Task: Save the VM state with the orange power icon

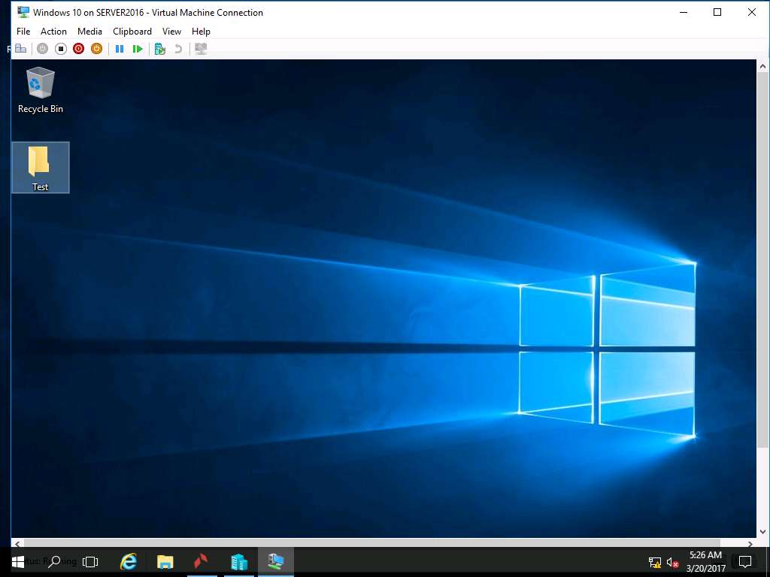Action: [x=97, y=49]
